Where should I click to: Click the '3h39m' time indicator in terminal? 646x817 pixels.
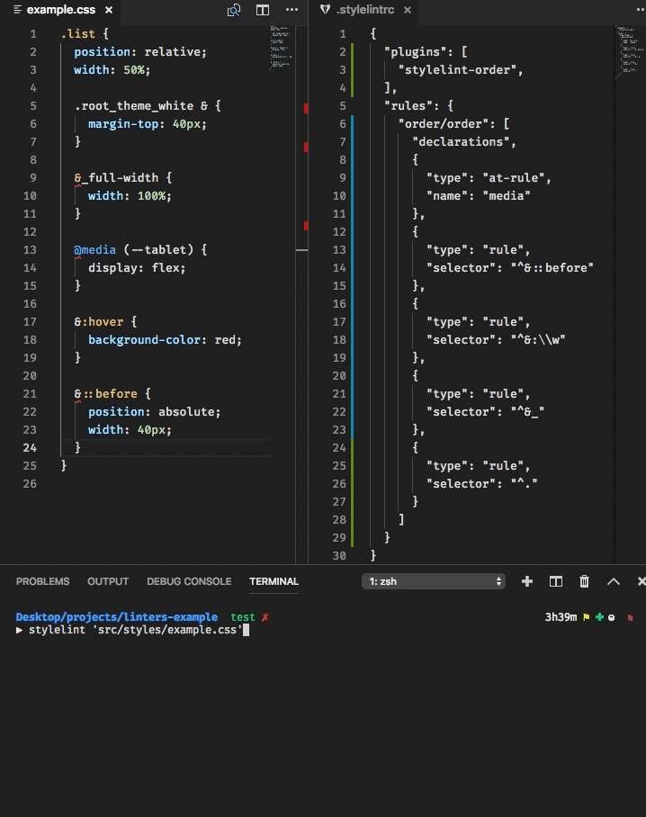point(561,617)
